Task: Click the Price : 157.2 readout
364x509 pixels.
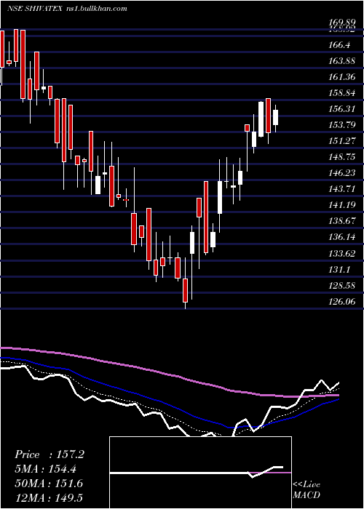Action: 50,454
